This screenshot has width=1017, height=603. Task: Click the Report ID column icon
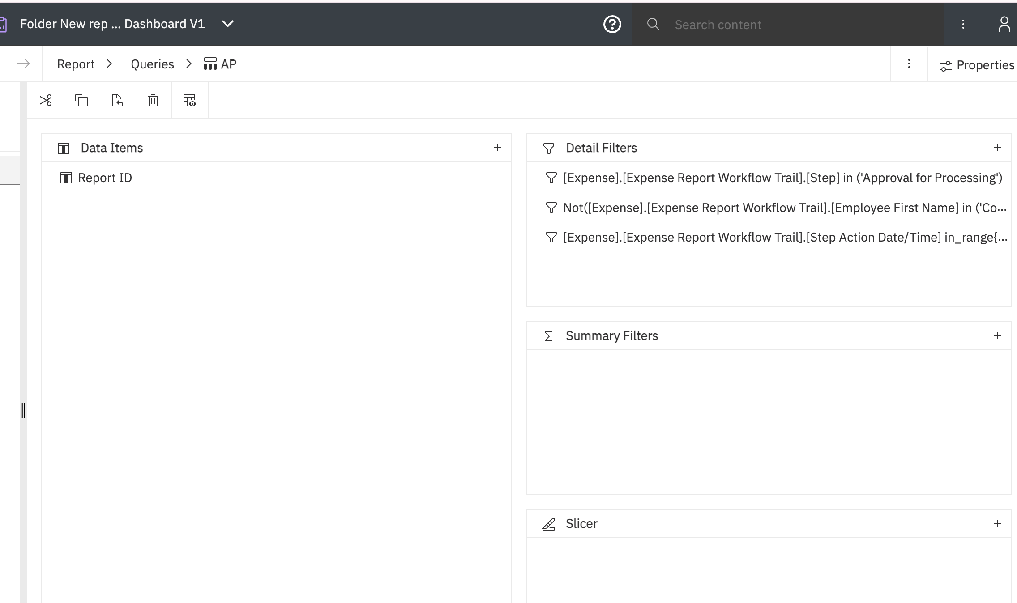point(66,178)
